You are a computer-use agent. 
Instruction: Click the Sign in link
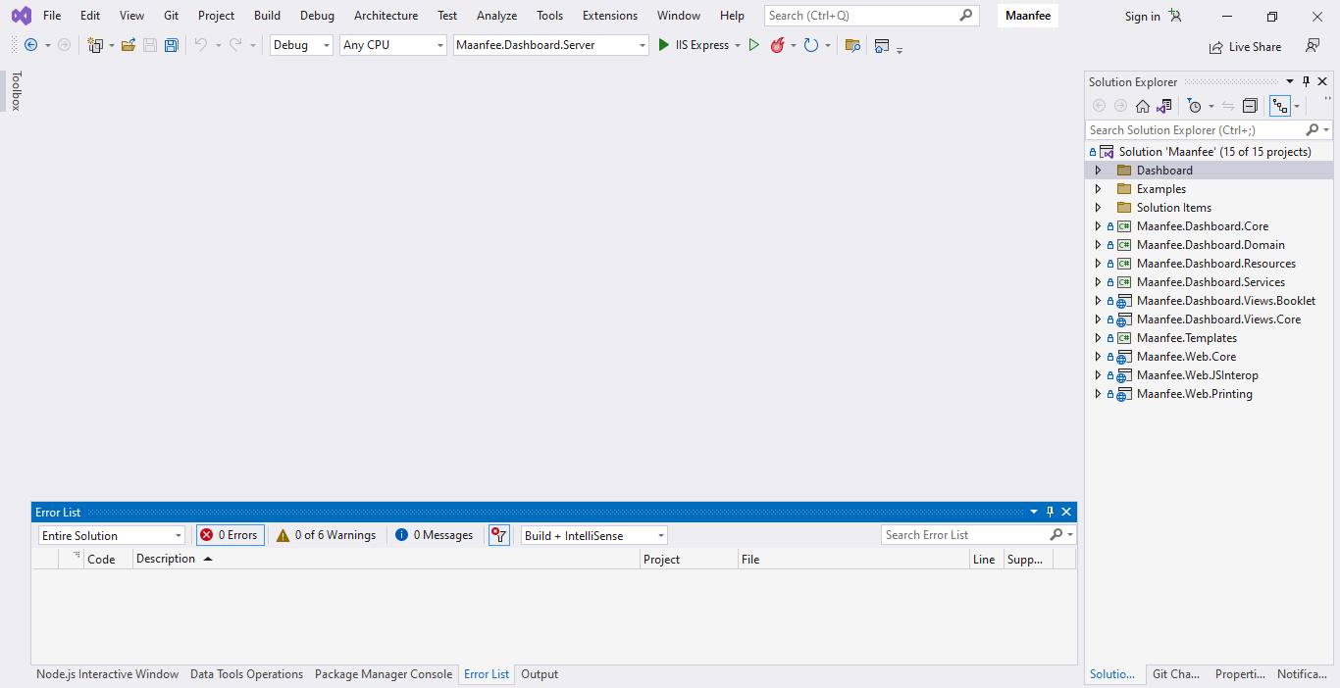coord(1142,16)
